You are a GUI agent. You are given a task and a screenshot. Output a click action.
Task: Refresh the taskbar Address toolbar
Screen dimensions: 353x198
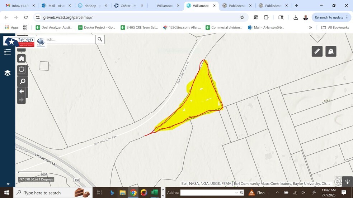tap(241, 193)
